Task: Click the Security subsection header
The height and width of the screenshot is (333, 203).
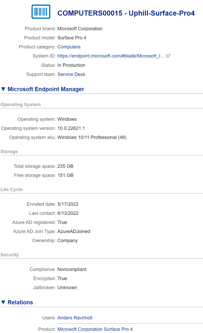Action: click(x=10, y=255)
